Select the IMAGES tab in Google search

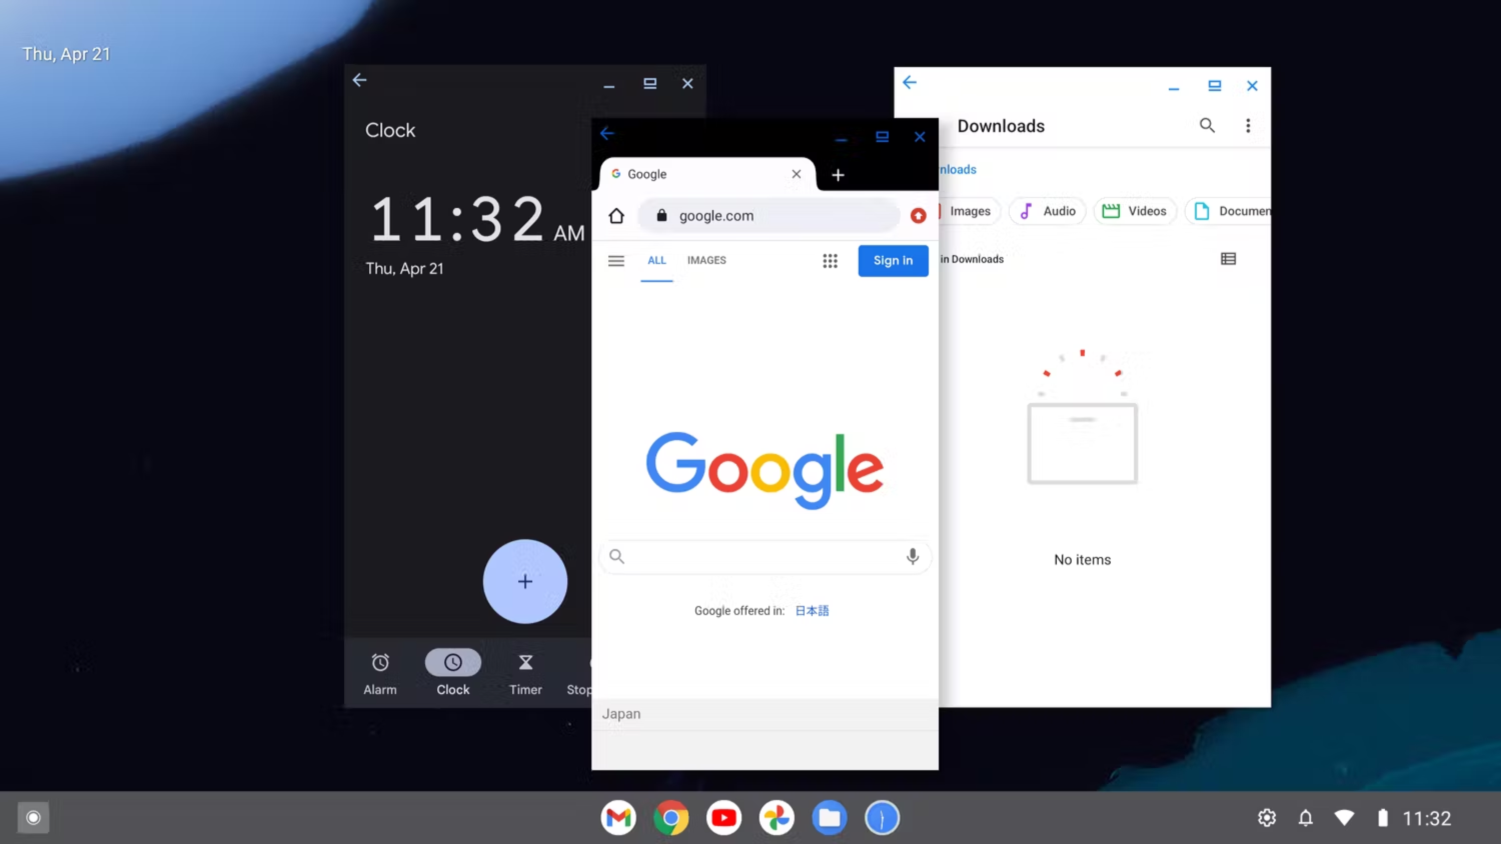pyautogui.click(x=706, y=259)
